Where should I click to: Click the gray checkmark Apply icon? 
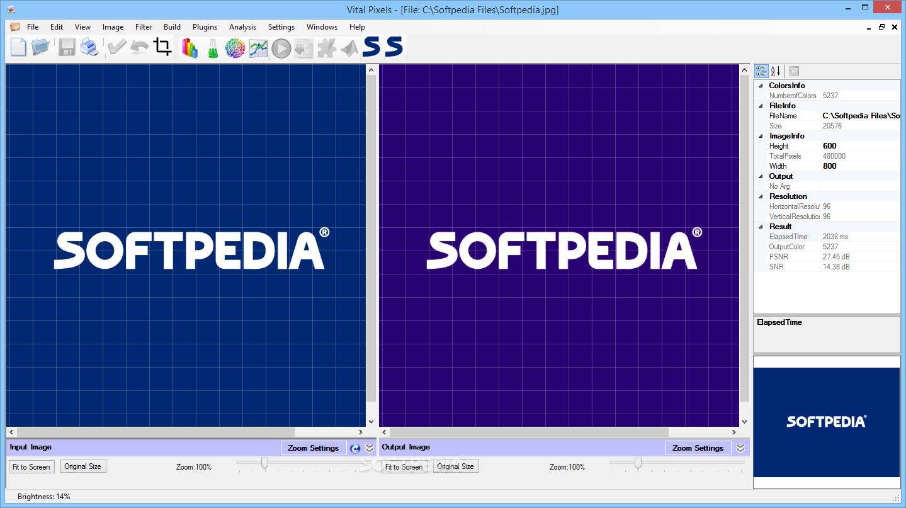[x=116, y=48]
